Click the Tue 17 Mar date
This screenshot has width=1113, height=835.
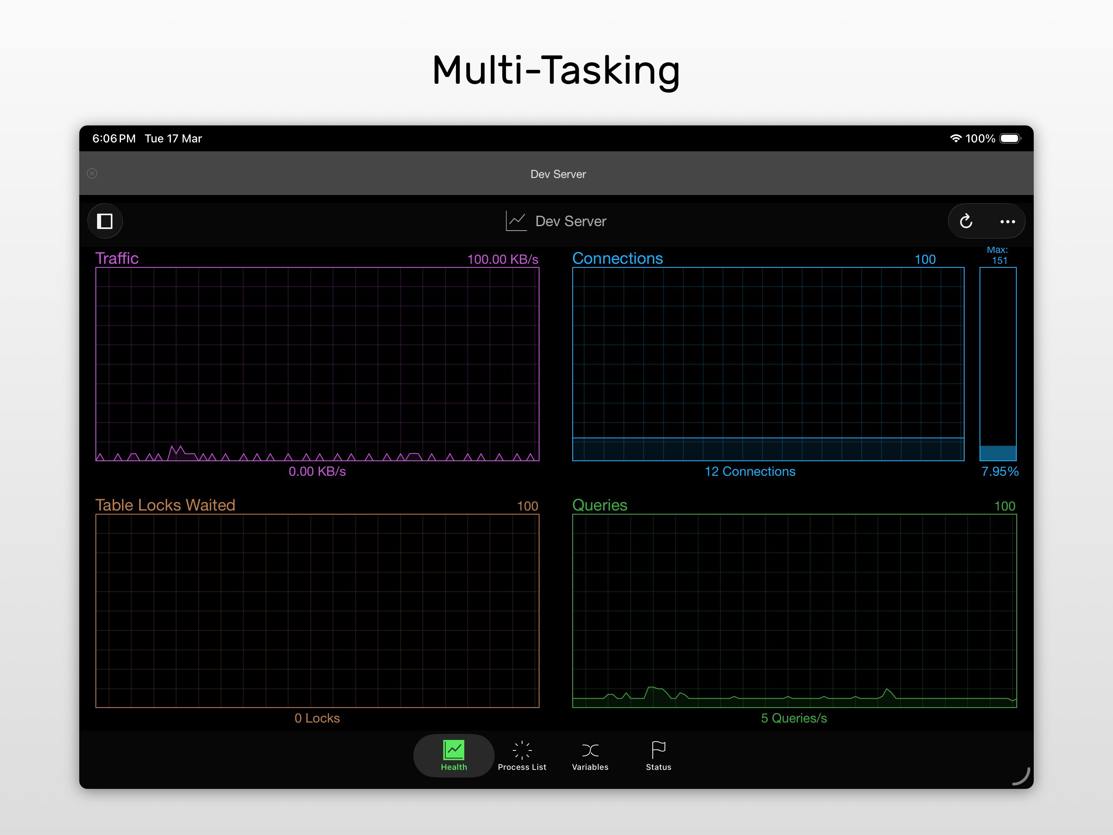(173, 138)
